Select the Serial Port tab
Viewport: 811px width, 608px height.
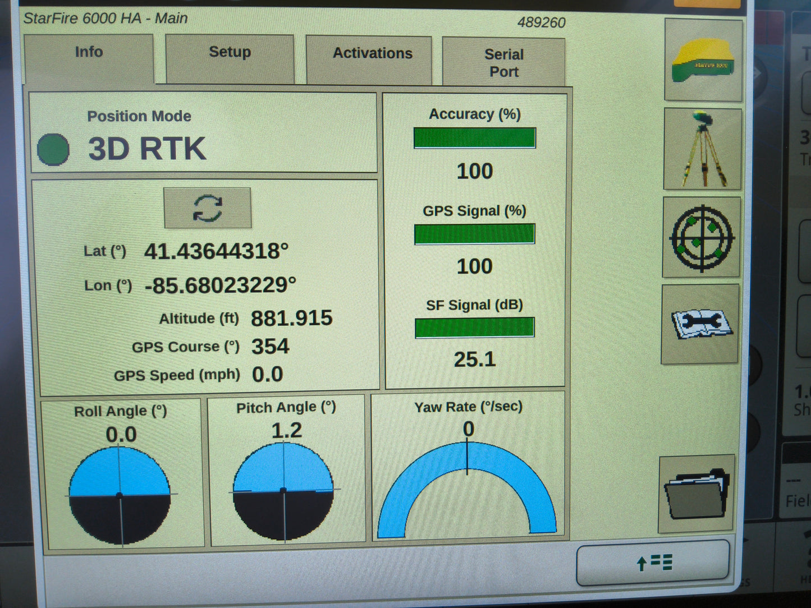(503, 62)
